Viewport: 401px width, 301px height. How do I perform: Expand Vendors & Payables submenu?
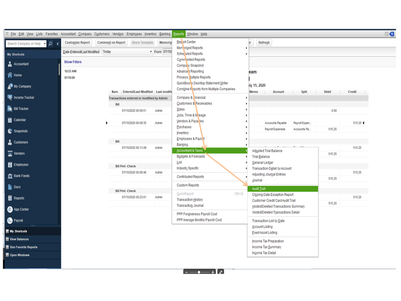coord(210,121)
